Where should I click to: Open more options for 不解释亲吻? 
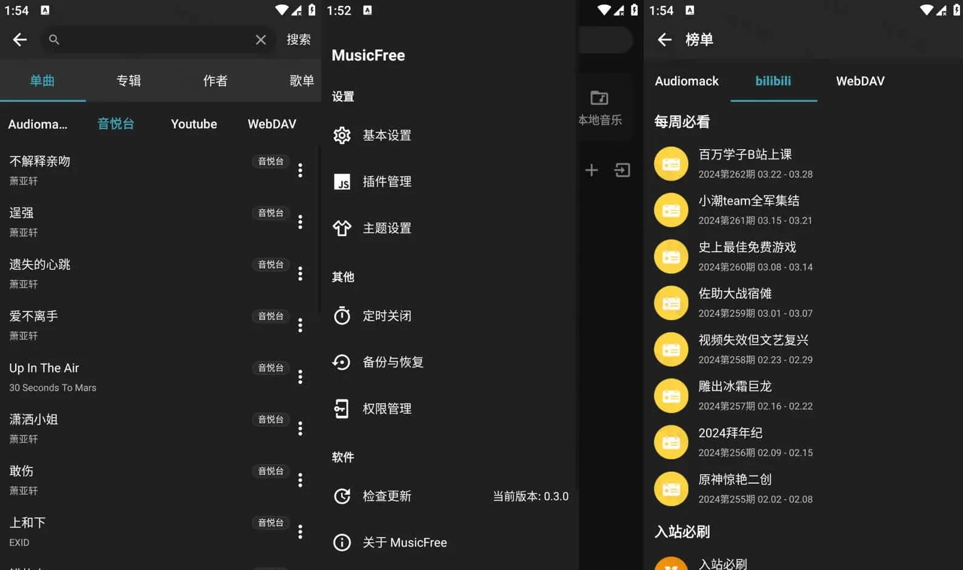300,170
